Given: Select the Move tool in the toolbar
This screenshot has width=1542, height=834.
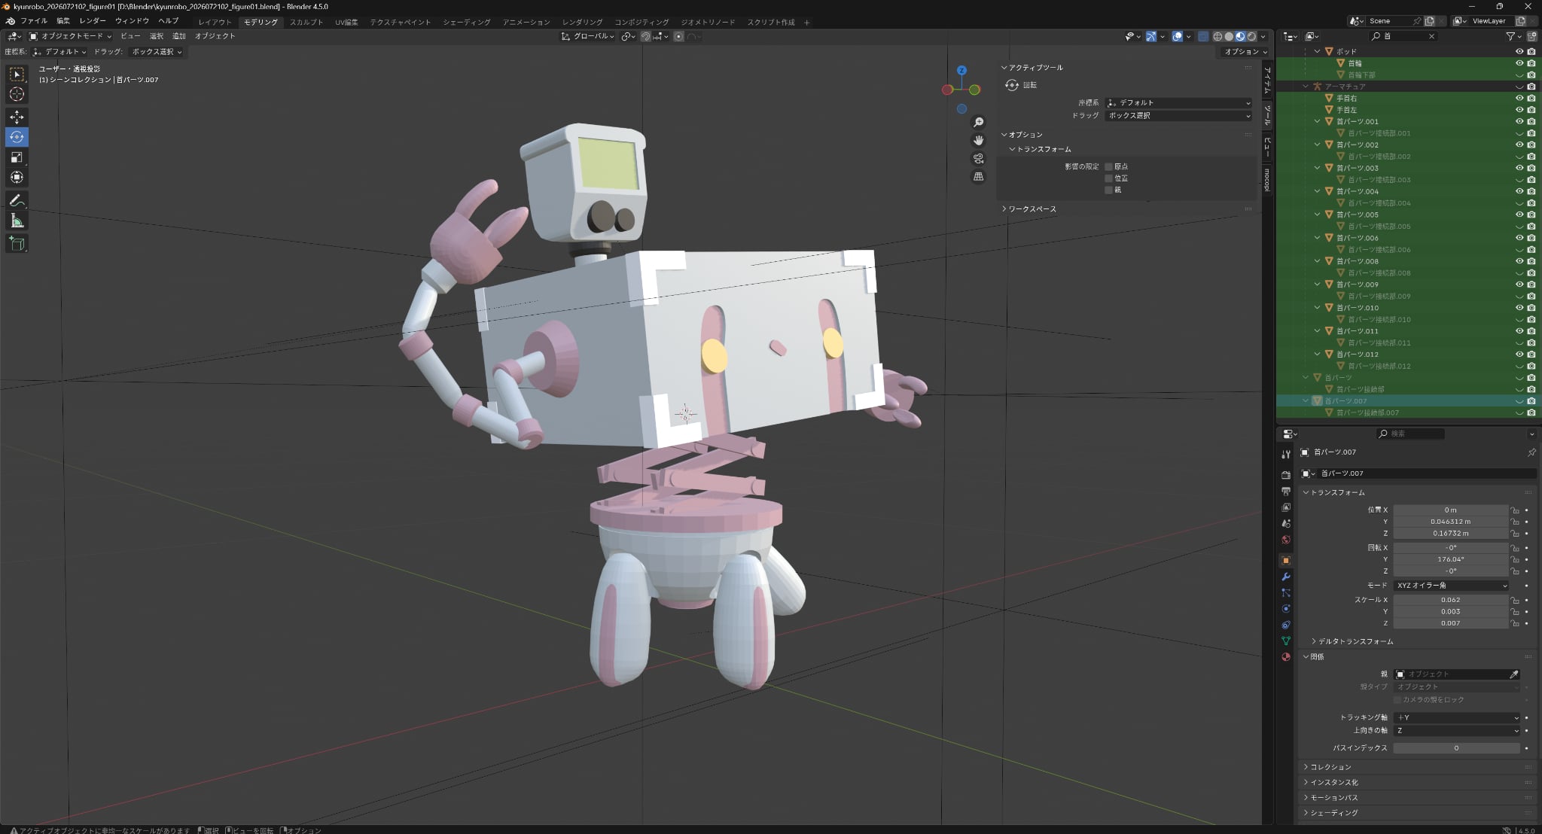Looking at the screenshot, I should (17, 117).
